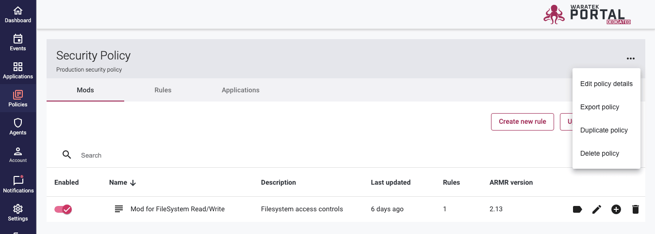
Task: Click the Create new rule button
Action: click(523, 121)
